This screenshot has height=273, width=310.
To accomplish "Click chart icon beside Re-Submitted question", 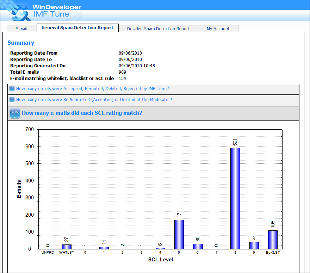I will tap(12, 99).
